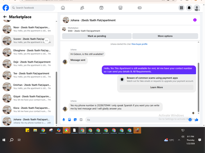Open Sticky Notes from taskbar
The image size is (205, 153).
coord(27,130)
